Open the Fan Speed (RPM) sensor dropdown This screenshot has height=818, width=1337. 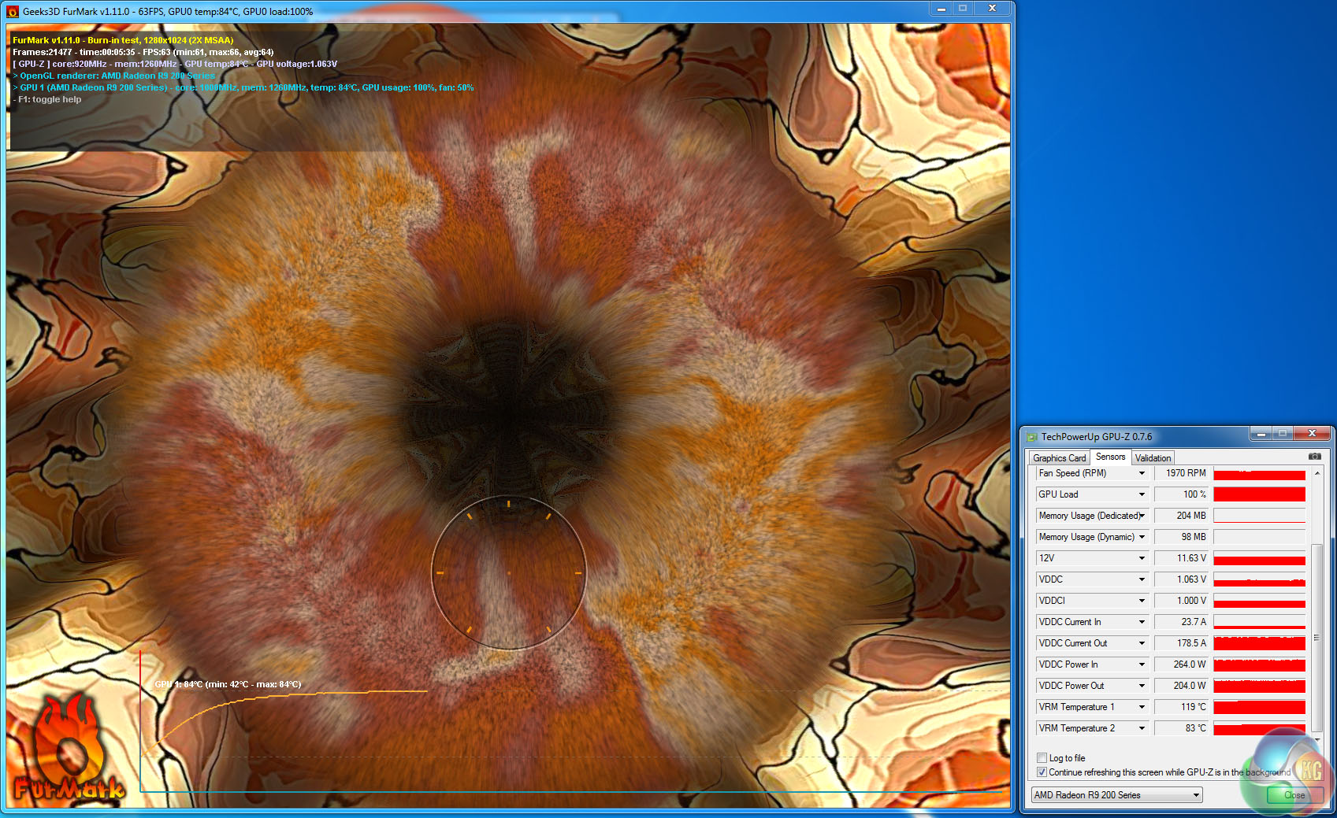pyautogui.click(x=1142, y=473)
